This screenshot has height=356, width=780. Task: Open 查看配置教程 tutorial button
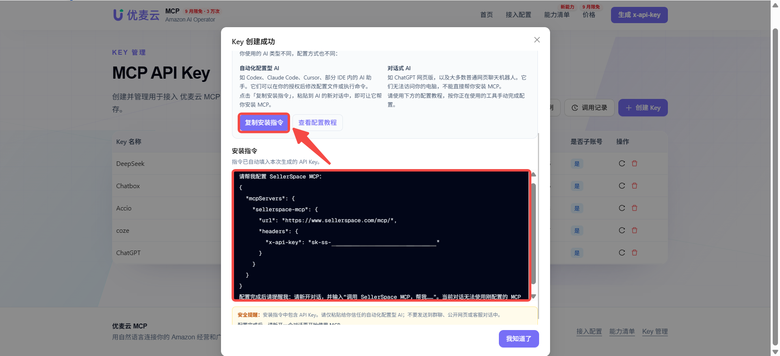tap(318, 122)
